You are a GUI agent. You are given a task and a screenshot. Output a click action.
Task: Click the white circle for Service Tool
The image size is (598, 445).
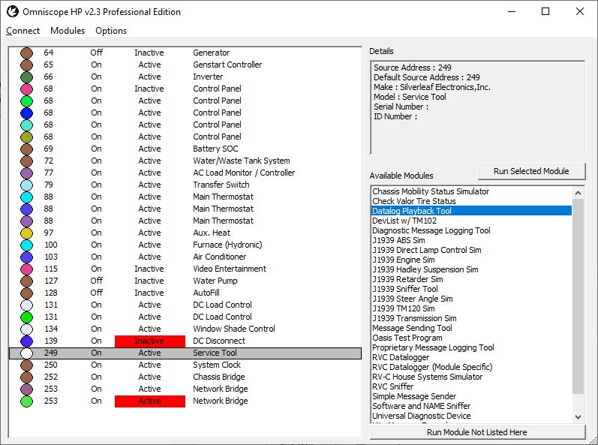point(27,353)
